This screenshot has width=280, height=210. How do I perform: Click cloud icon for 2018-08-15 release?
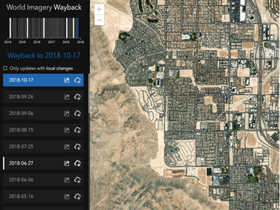[x=77, y=130]
